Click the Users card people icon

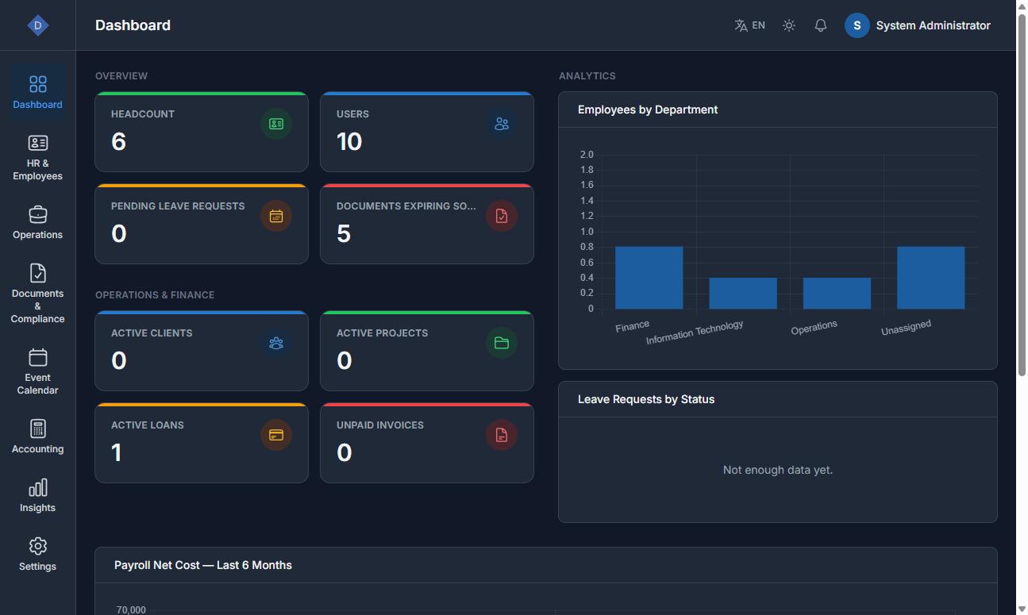coord(502,124)
